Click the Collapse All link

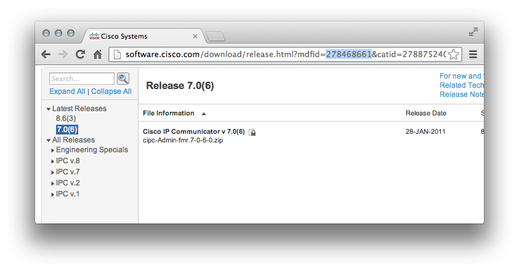click(111, 91)
